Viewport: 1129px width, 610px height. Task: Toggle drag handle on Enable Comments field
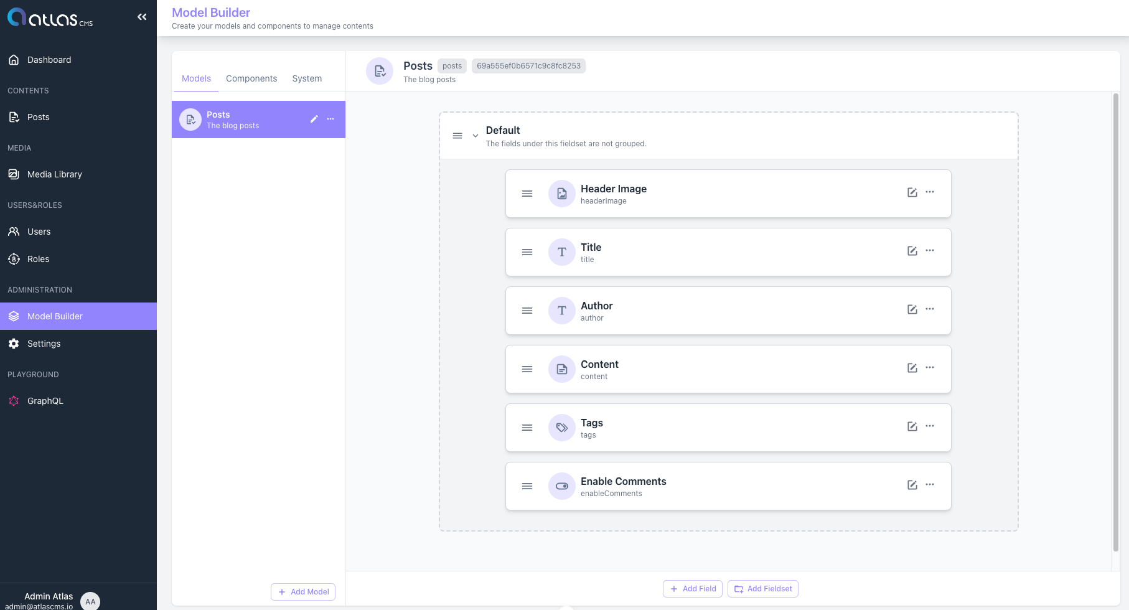point(527,486)
